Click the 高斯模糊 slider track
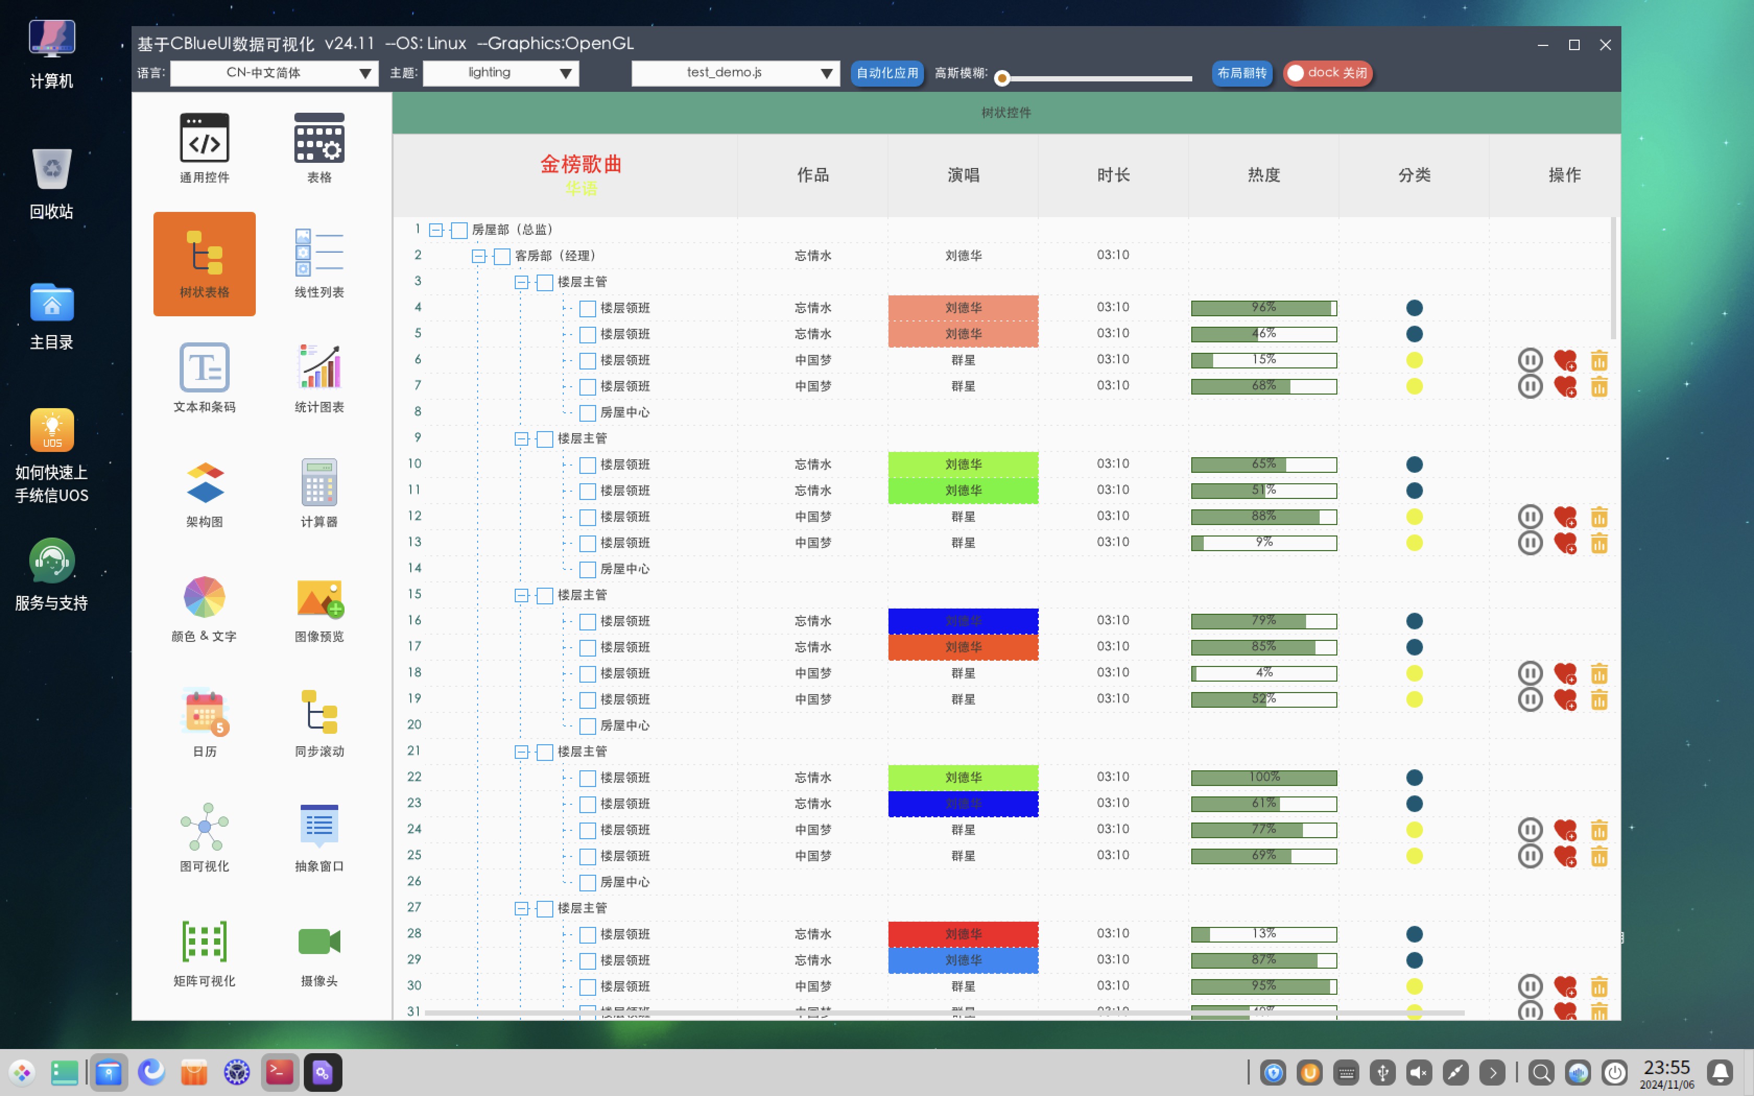 pos(1101,78)
